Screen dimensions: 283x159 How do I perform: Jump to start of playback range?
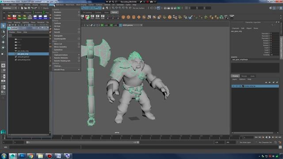point(256,137)
